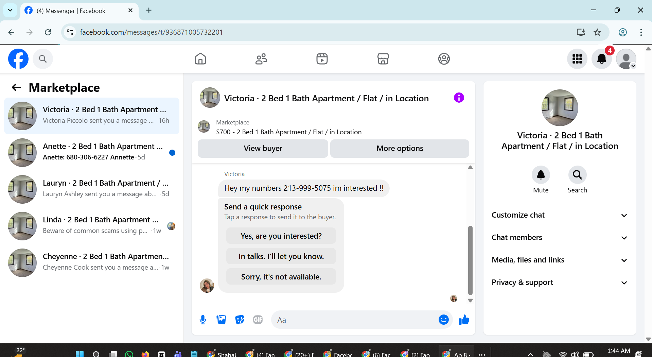The image size is (652, 357).
Task: Send quick response 'Yes, are you interested?'
Action: tap(281, 236)
